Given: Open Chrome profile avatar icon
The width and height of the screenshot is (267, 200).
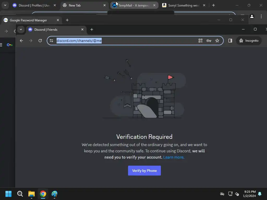Looking at the screenshot, I should coord(252,16).
